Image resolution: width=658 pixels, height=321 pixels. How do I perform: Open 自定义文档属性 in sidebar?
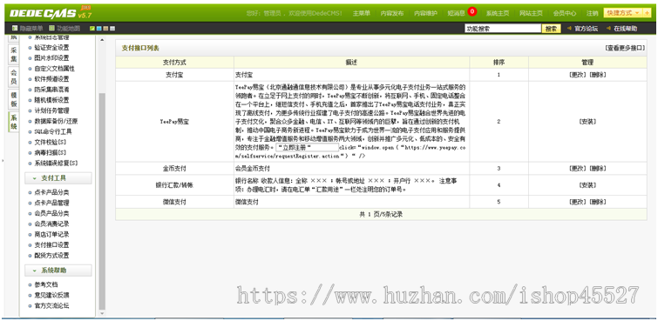tap(55, 69)
